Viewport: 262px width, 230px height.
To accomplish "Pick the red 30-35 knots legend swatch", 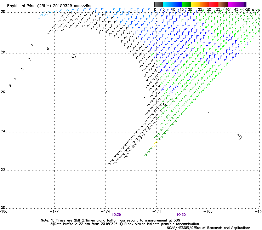I will [x=214, y=4].
